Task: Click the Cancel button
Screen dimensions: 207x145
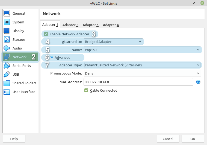Action: 168,139
